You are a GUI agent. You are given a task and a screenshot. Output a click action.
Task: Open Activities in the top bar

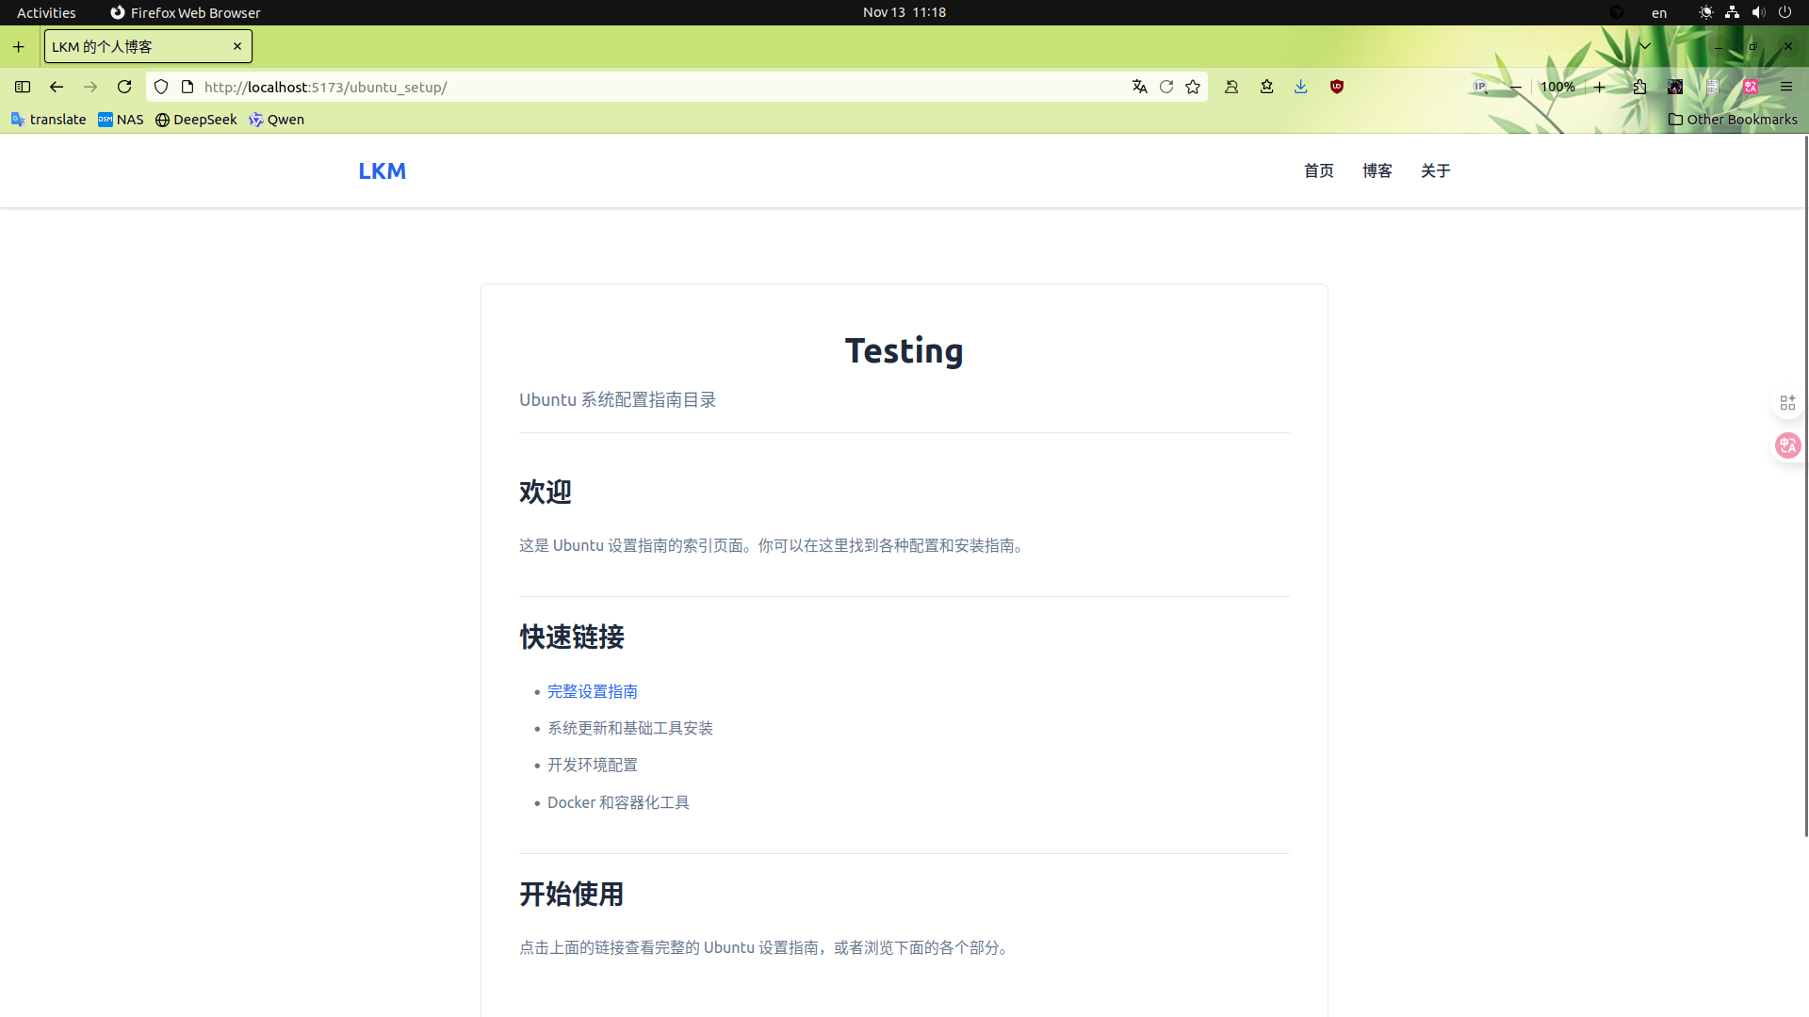tap(45, 12)
